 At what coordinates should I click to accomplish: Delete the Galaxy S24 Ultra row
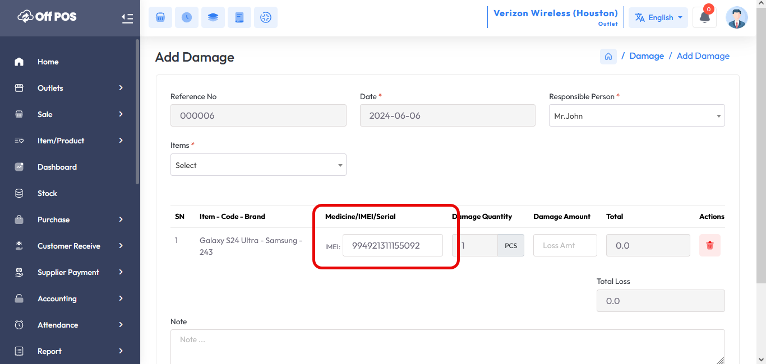pyautogui.click(x=709, y=245)
